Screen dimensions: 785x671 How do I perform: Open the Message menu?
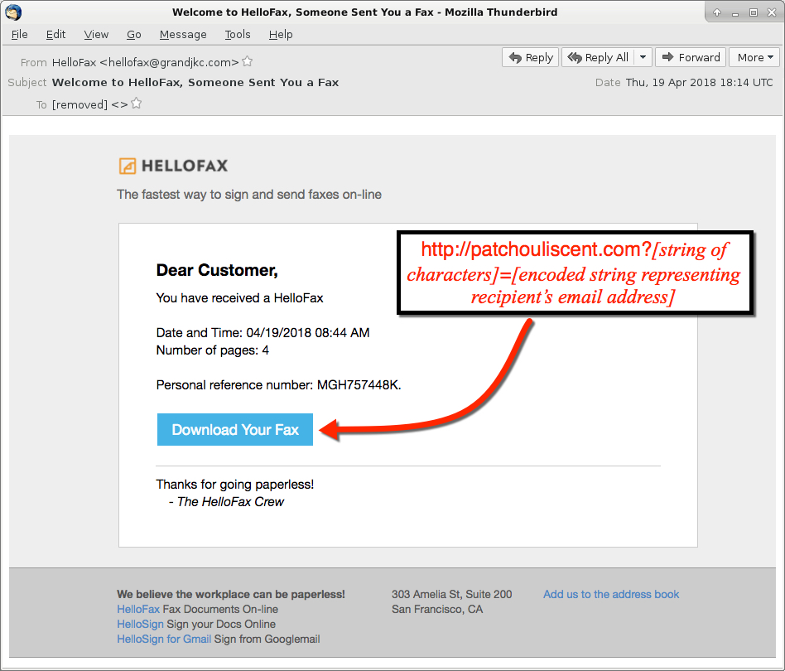click(x=183, y=34)
